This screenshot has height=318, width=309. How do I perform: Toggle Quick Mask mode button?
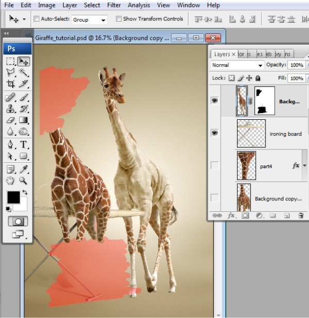tap(18, 221)
